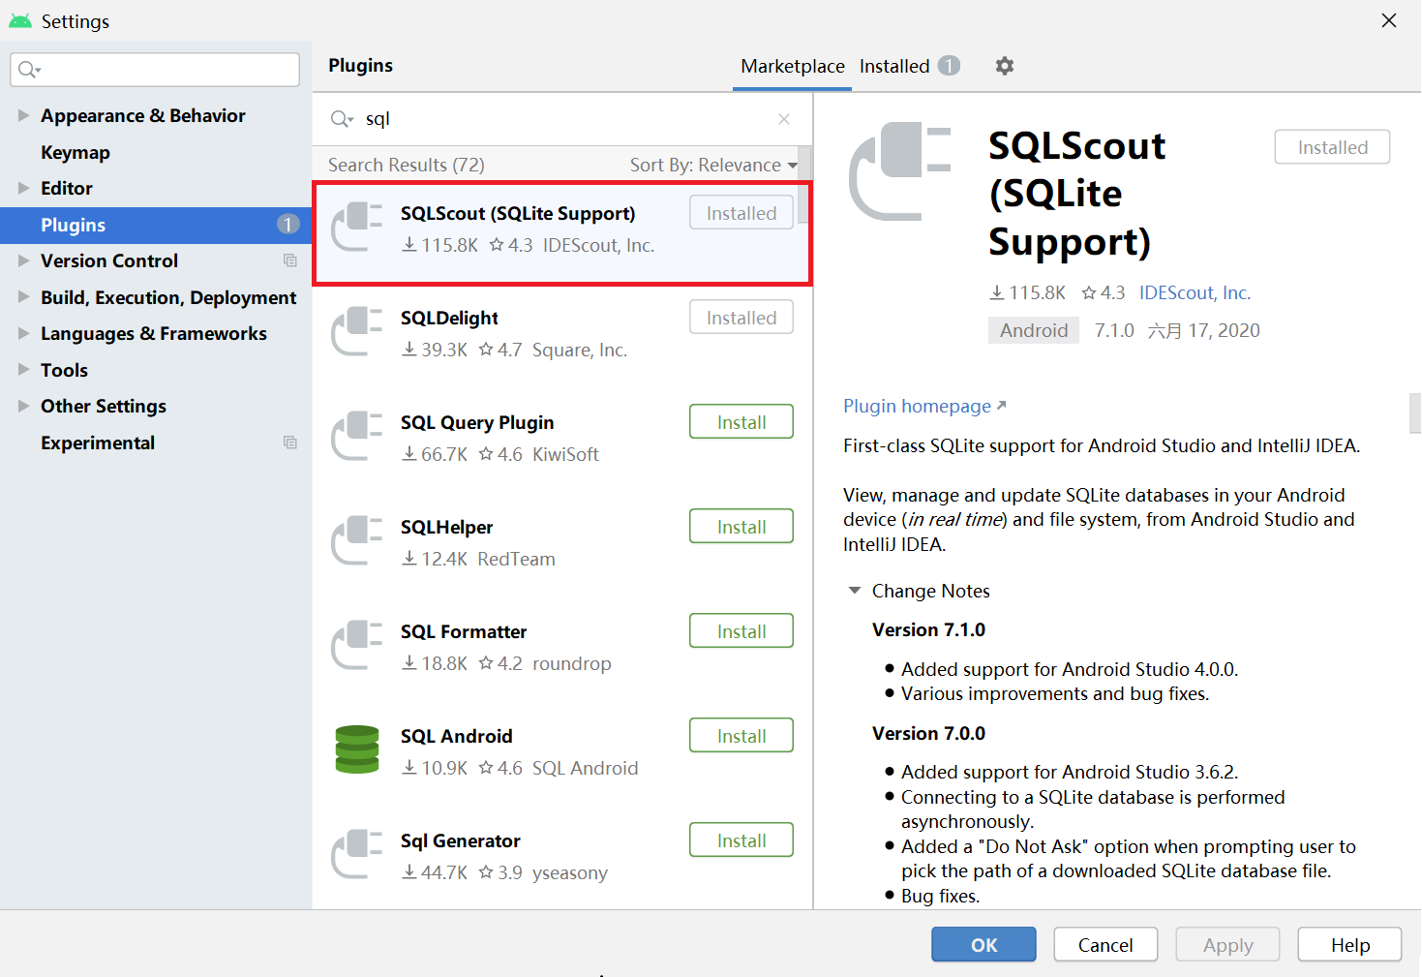The width and height of the screenshot is (1422, 977).
Task: Select the SQL Query Plugin title
Action: (477, 422)
